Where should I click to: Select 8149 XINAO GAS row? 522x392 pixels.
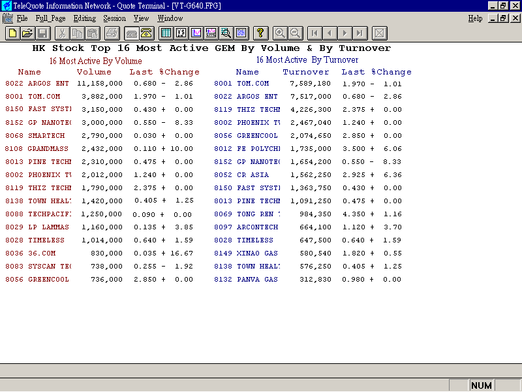pyautogui.click(x=308, y=253)
